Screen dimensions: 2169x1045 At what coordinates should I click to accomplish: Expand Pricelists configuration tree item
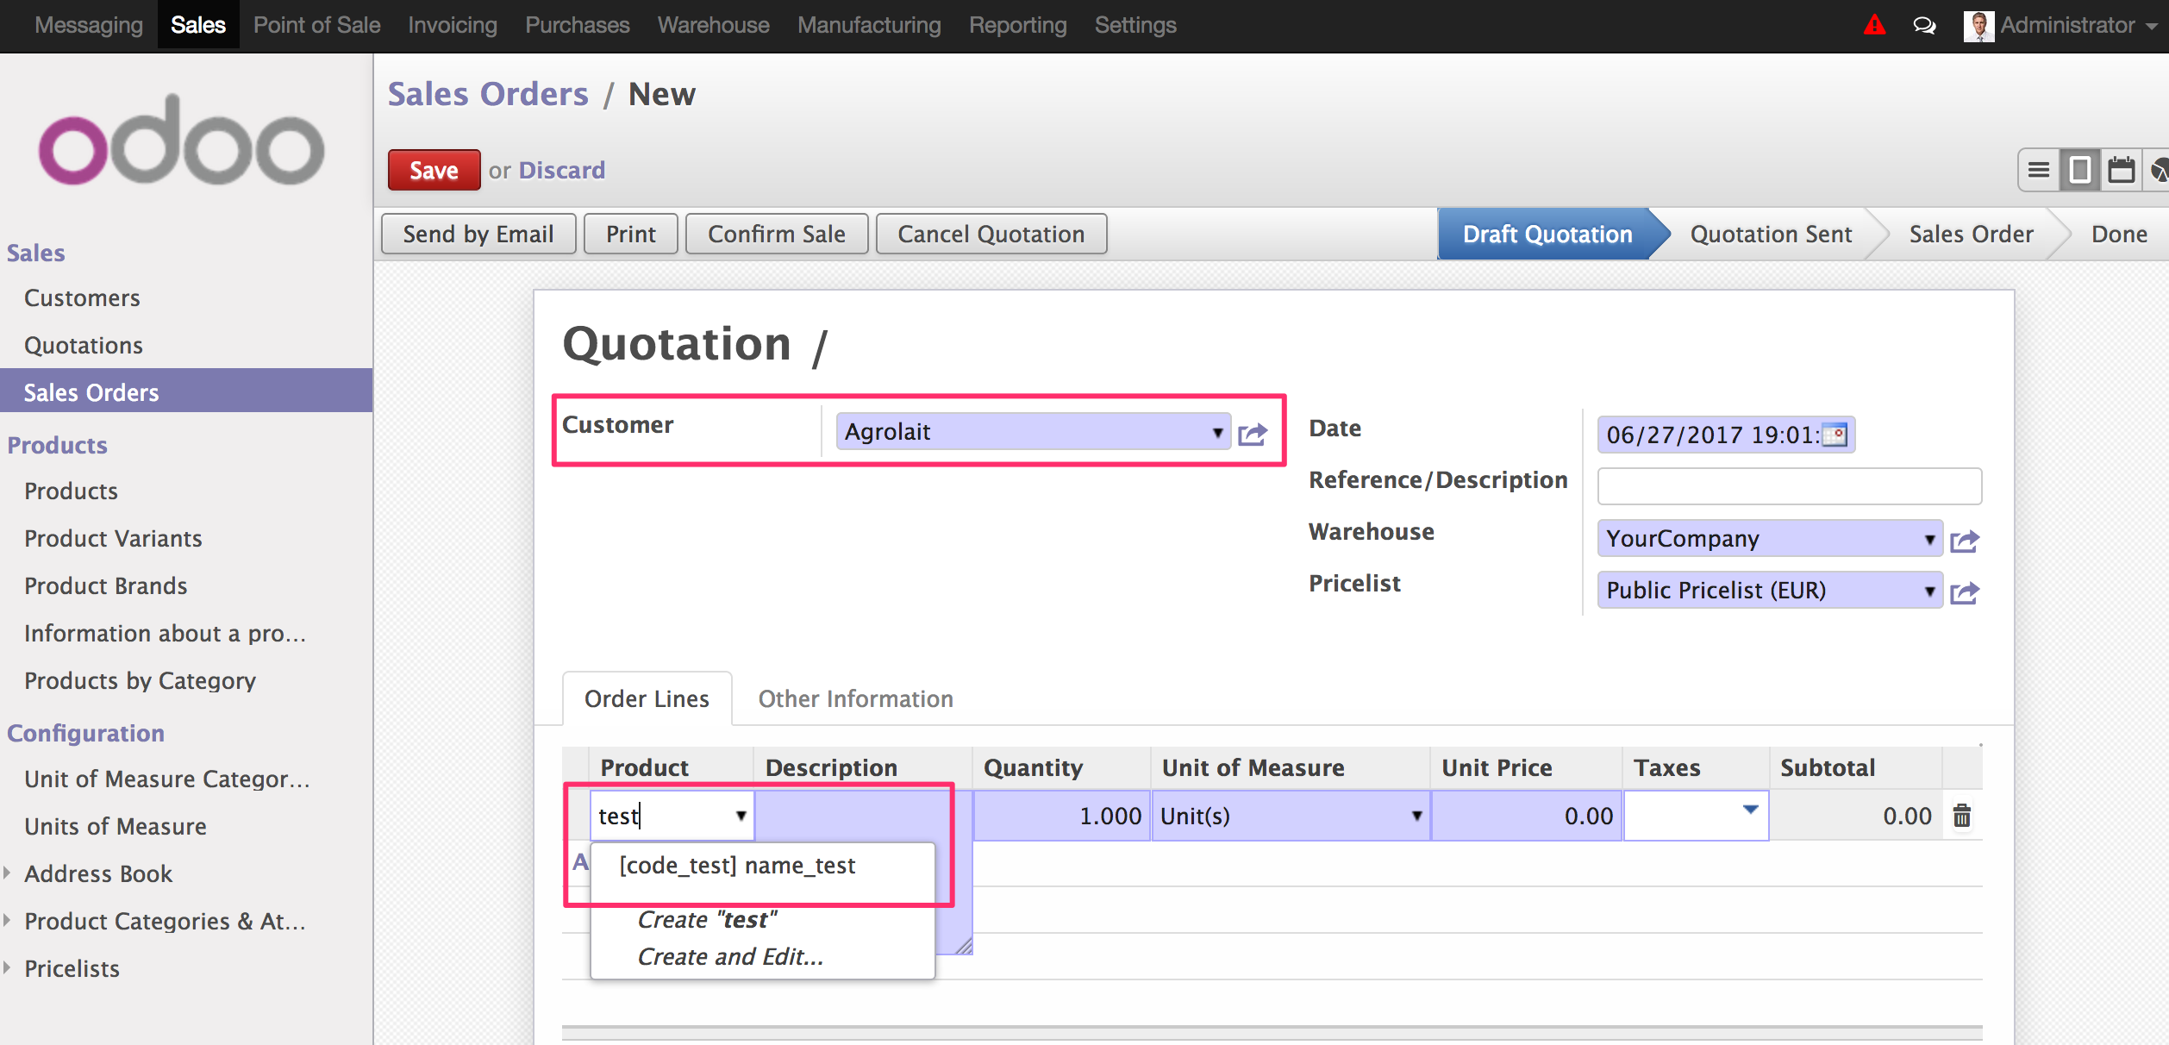[7, 968]
